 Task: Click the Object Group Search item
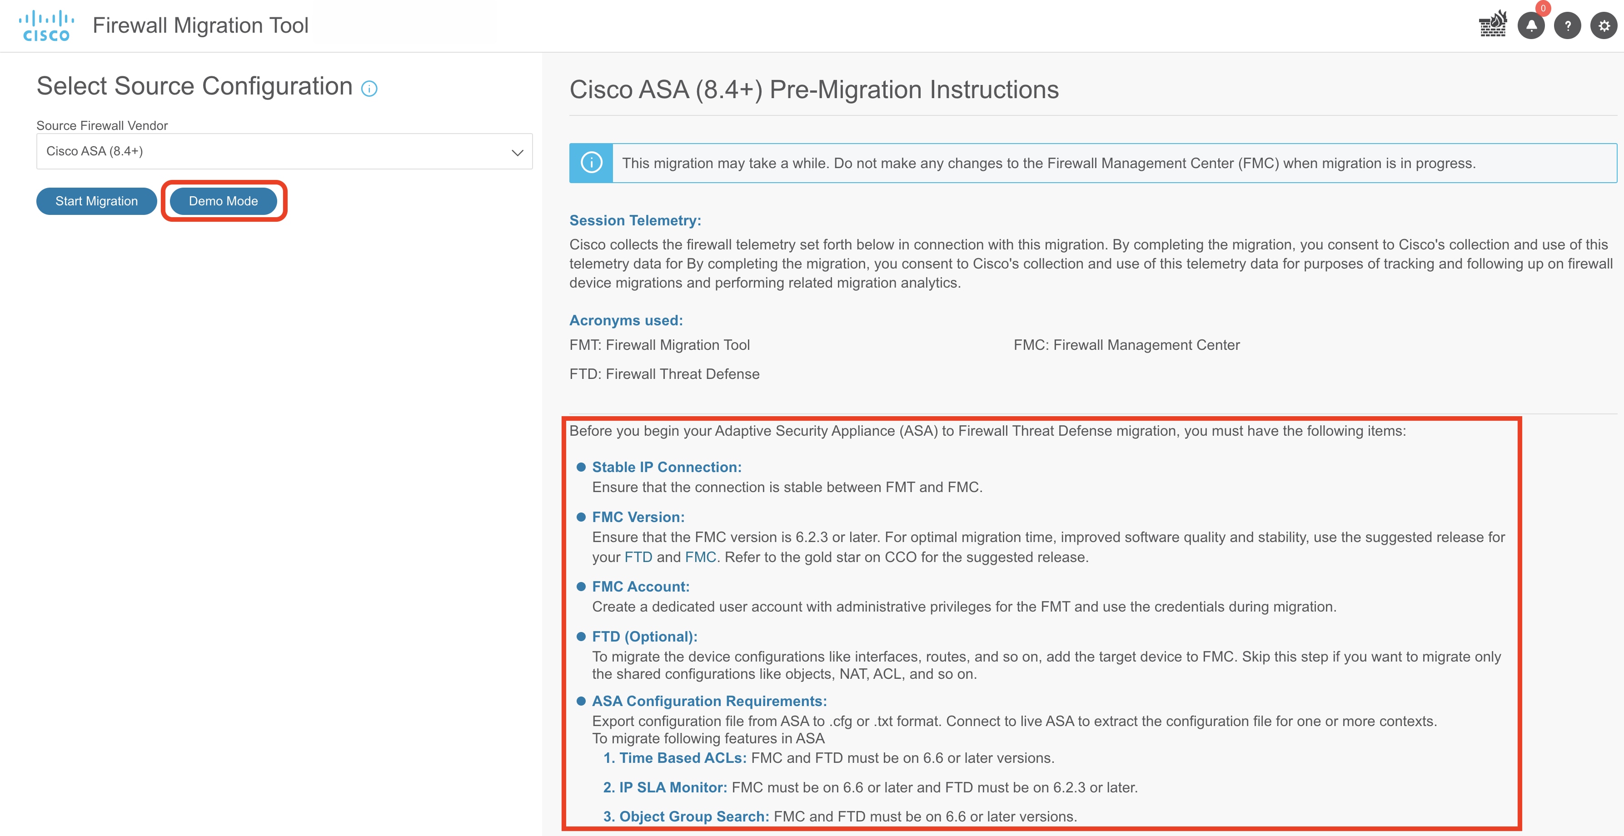pos(686,816)
